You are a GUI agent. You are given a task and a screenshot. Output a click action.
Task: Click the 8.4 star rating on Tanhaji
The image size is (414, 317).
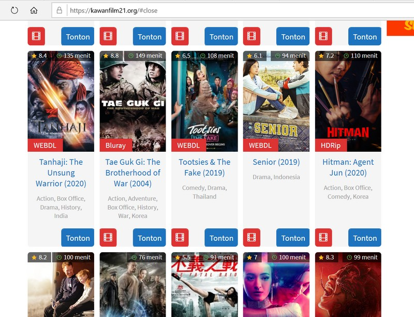(39, 56)
